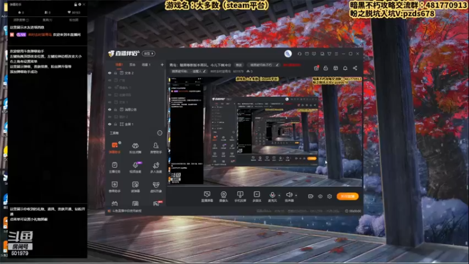
Task: Click the room number 601979 in the stream header
Action: pyautogui.click(x=239, y=72)
